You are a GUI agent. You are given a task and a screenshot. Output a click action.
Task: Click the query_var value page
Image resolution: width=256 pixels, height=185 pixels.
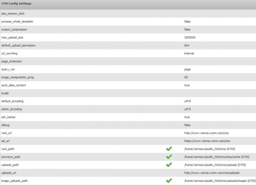click(x=187, y=69)
